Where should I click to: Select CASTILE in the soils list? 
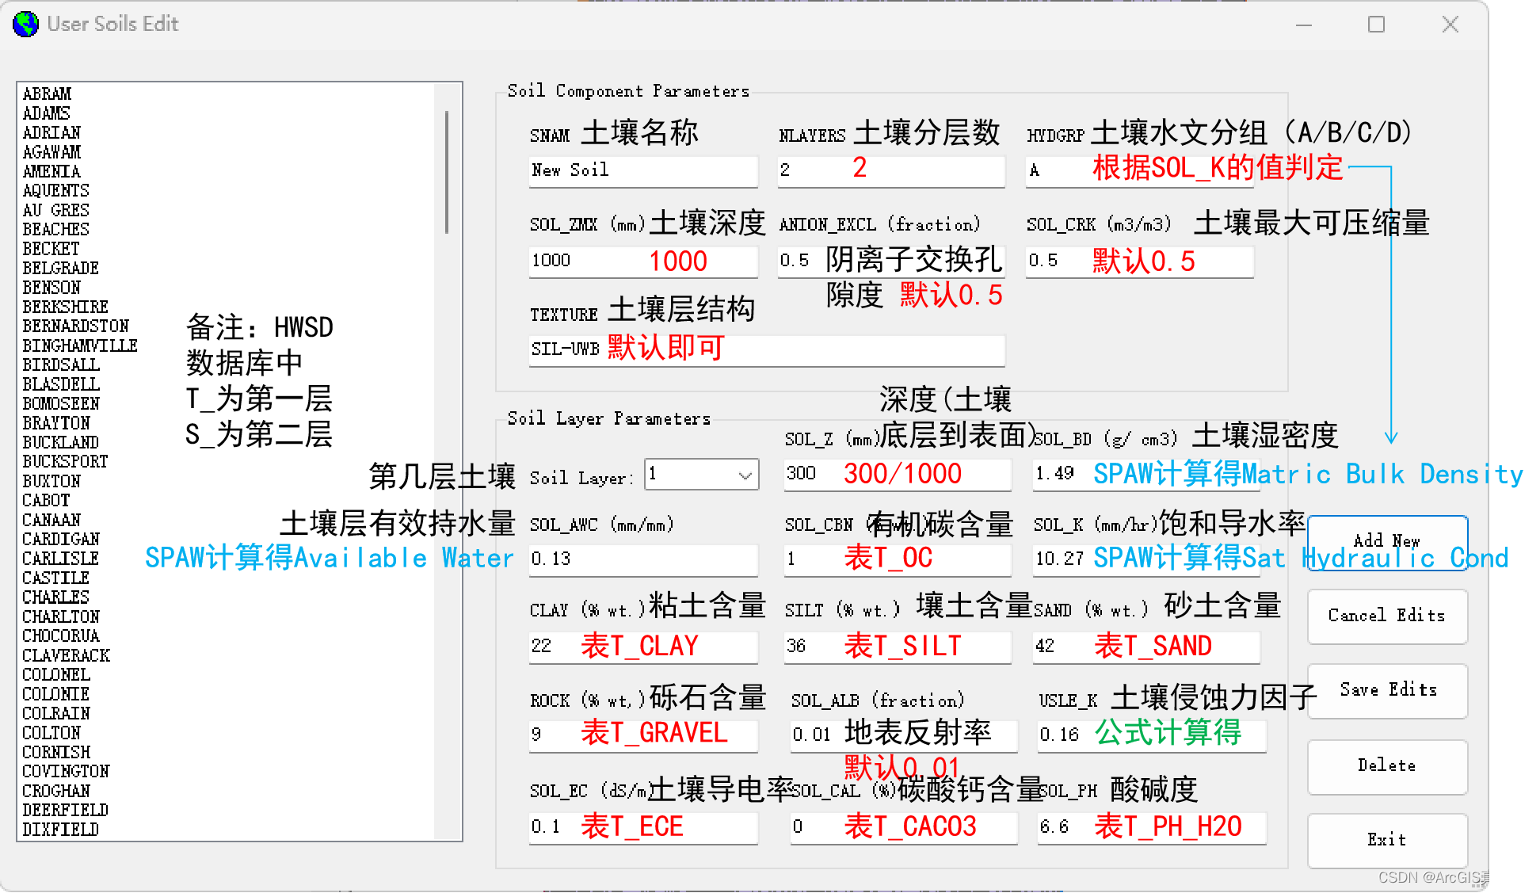coord(55,578)
